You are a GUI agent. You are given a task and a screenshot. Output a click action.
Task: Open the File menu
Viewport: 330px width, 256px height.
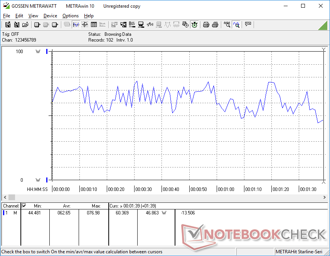click(7, 16)
